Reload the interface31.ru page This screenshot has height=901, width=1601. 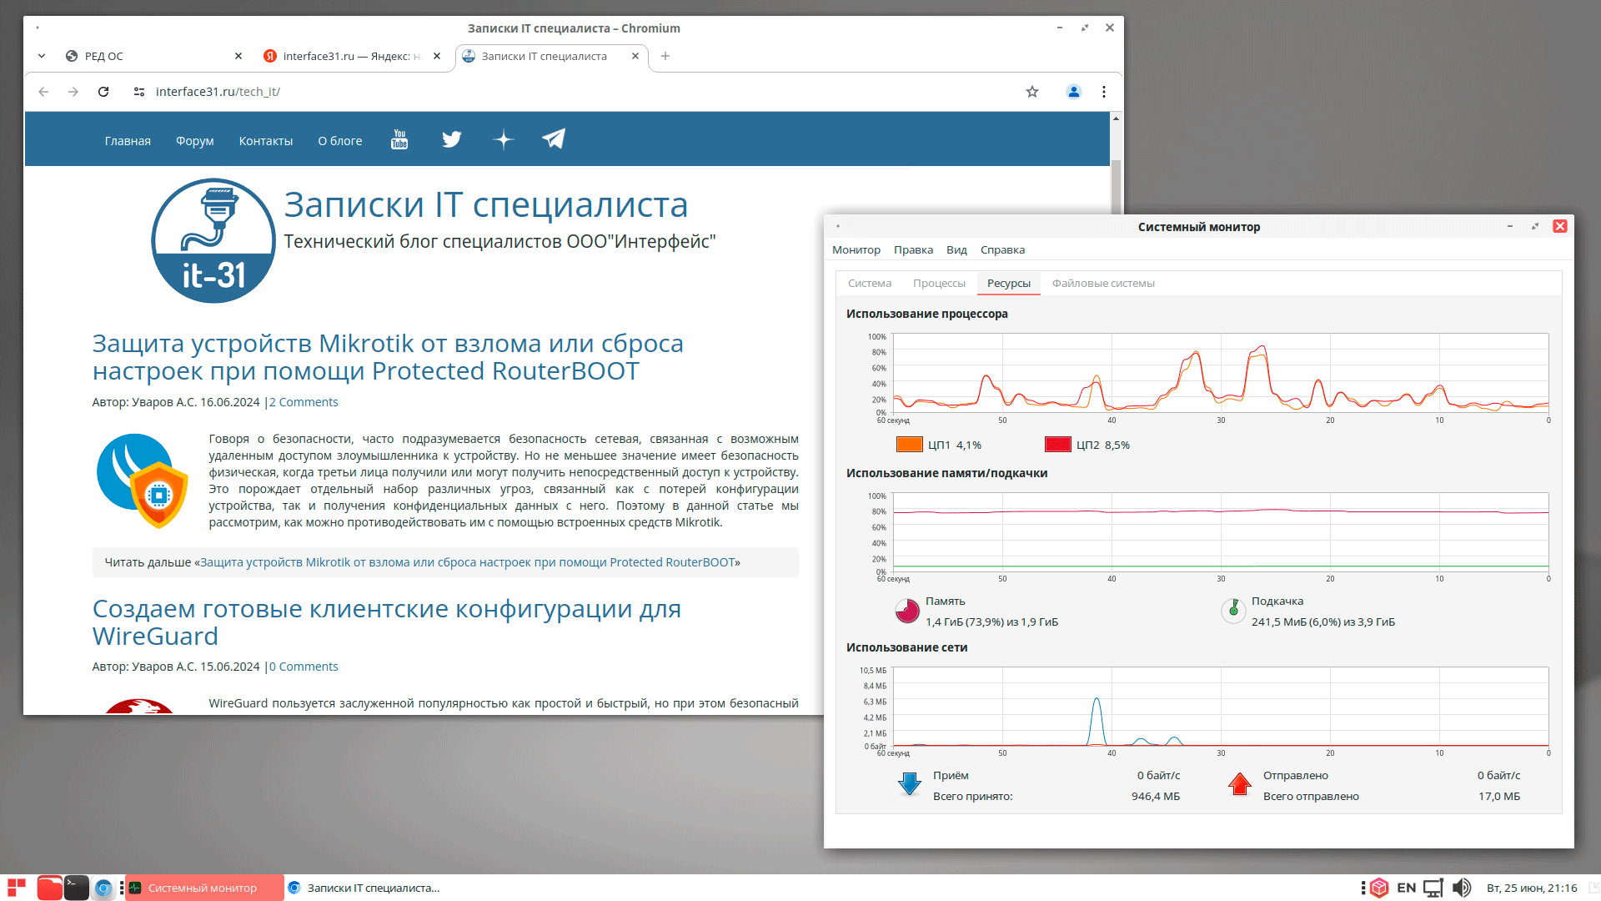pyautogui.click(x=103, y=92)
